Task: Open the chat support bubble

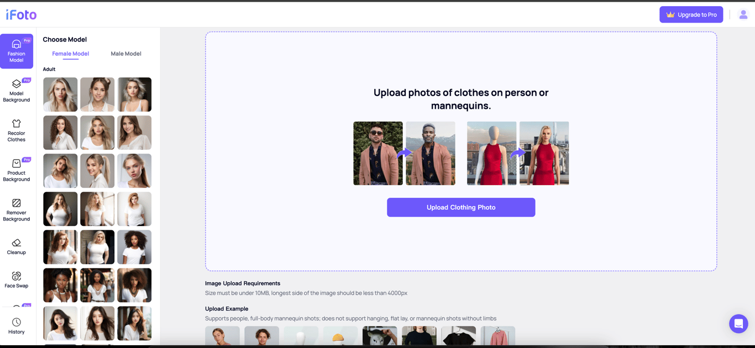Action: (738, 324)
